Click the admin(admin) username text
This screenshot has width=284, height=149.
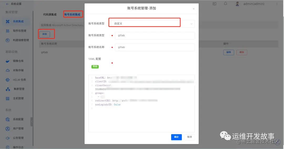(254, 4)
